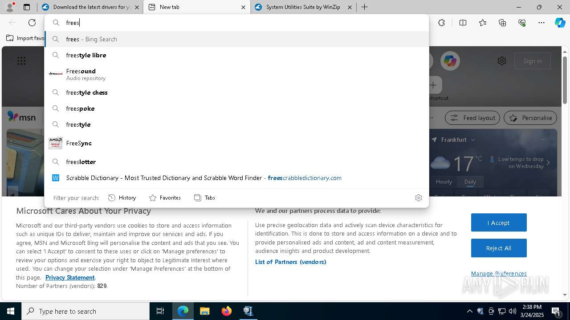
Task: Click the AMD FreeSync suggestion icon
Action: click(x=55, y=143)
